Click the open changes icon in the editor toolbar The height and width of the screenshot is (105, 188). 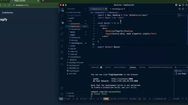pyautogui.click(x=179, y=9)
